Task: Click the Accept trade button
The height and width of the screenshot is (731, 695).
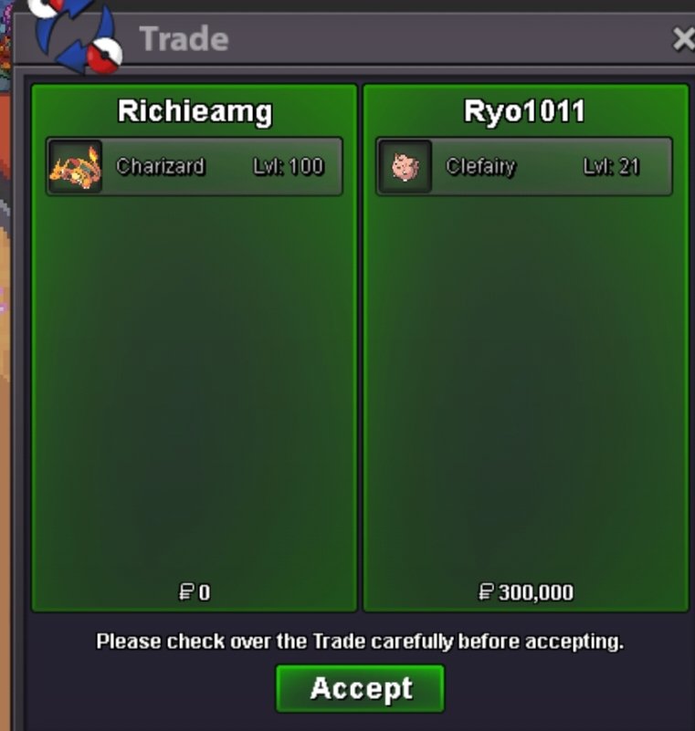Action: pos(360,688)
